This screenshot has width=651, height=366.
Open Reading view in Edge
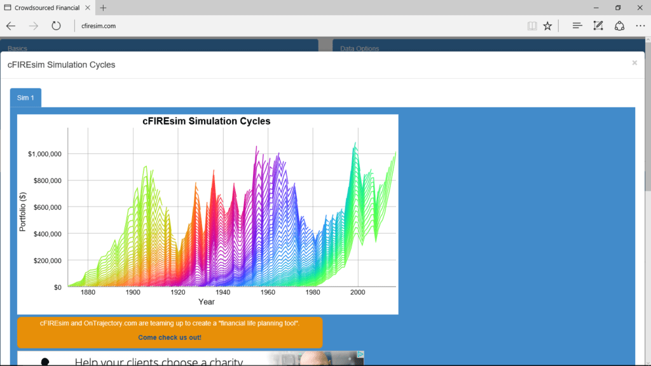click(531, 25)
